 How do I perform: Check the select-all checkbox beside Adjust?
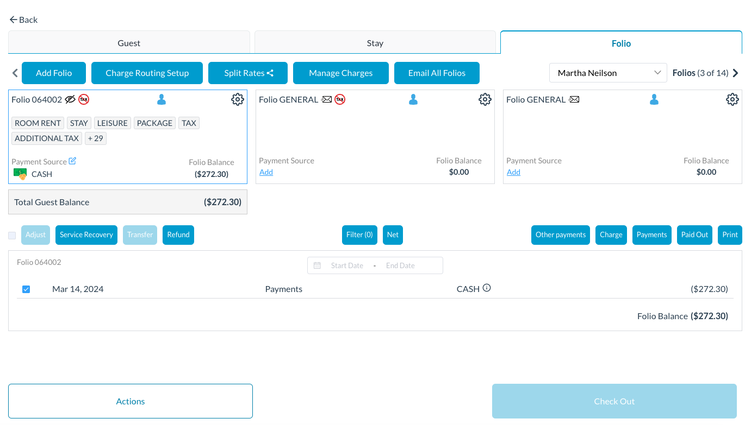click(12, 235)
